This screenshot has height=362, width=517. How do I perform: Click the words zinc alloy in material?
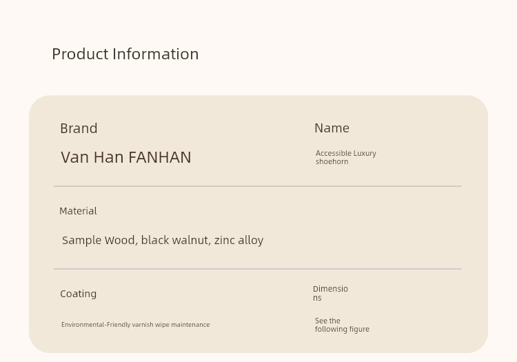coord(239,241)
